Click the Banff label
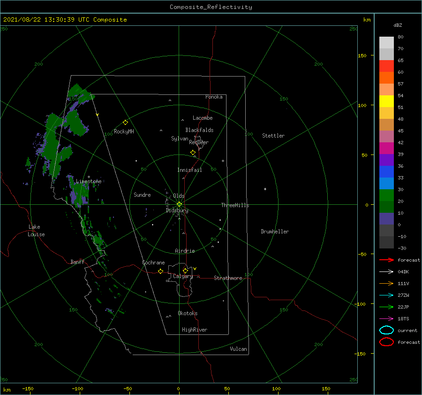This screenshot has width=422, height=395. [x=77, y=262]
